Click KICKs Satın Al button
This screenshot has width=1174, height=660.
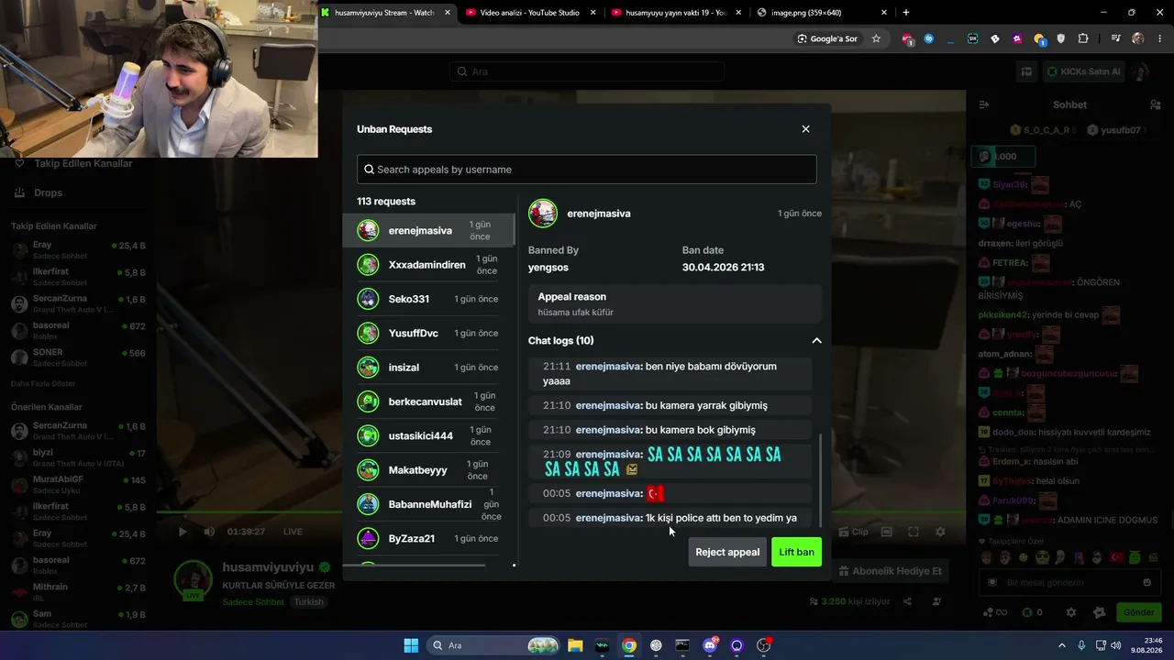click(1083, 71)
